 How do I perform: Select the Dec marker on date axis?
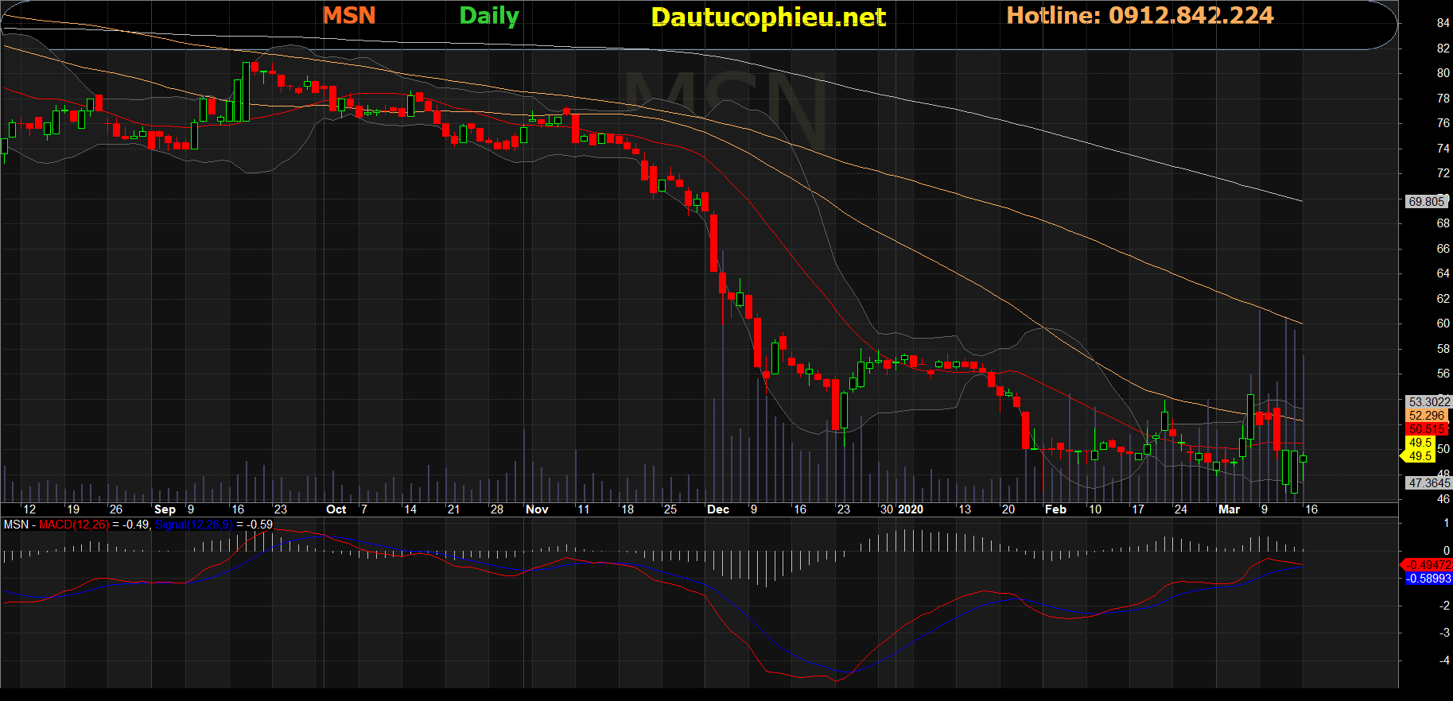click(x=717, y=509)
